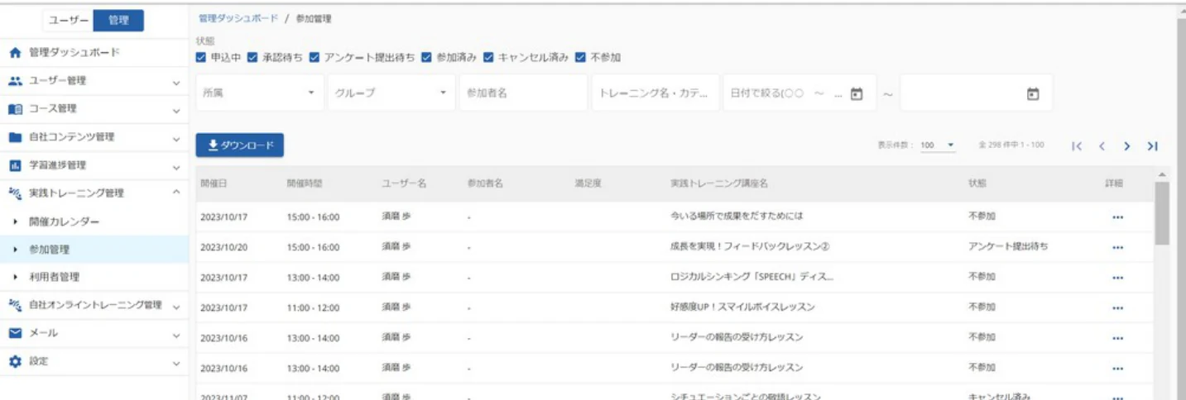Click the トレーニング名・カテゴリ search field

coord(655,93)
